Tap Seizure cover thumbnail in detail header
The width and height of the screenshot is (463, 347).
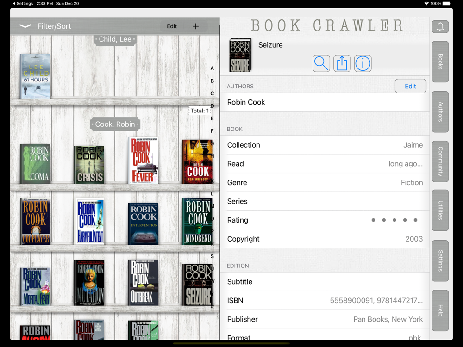(x=240, y=55)
